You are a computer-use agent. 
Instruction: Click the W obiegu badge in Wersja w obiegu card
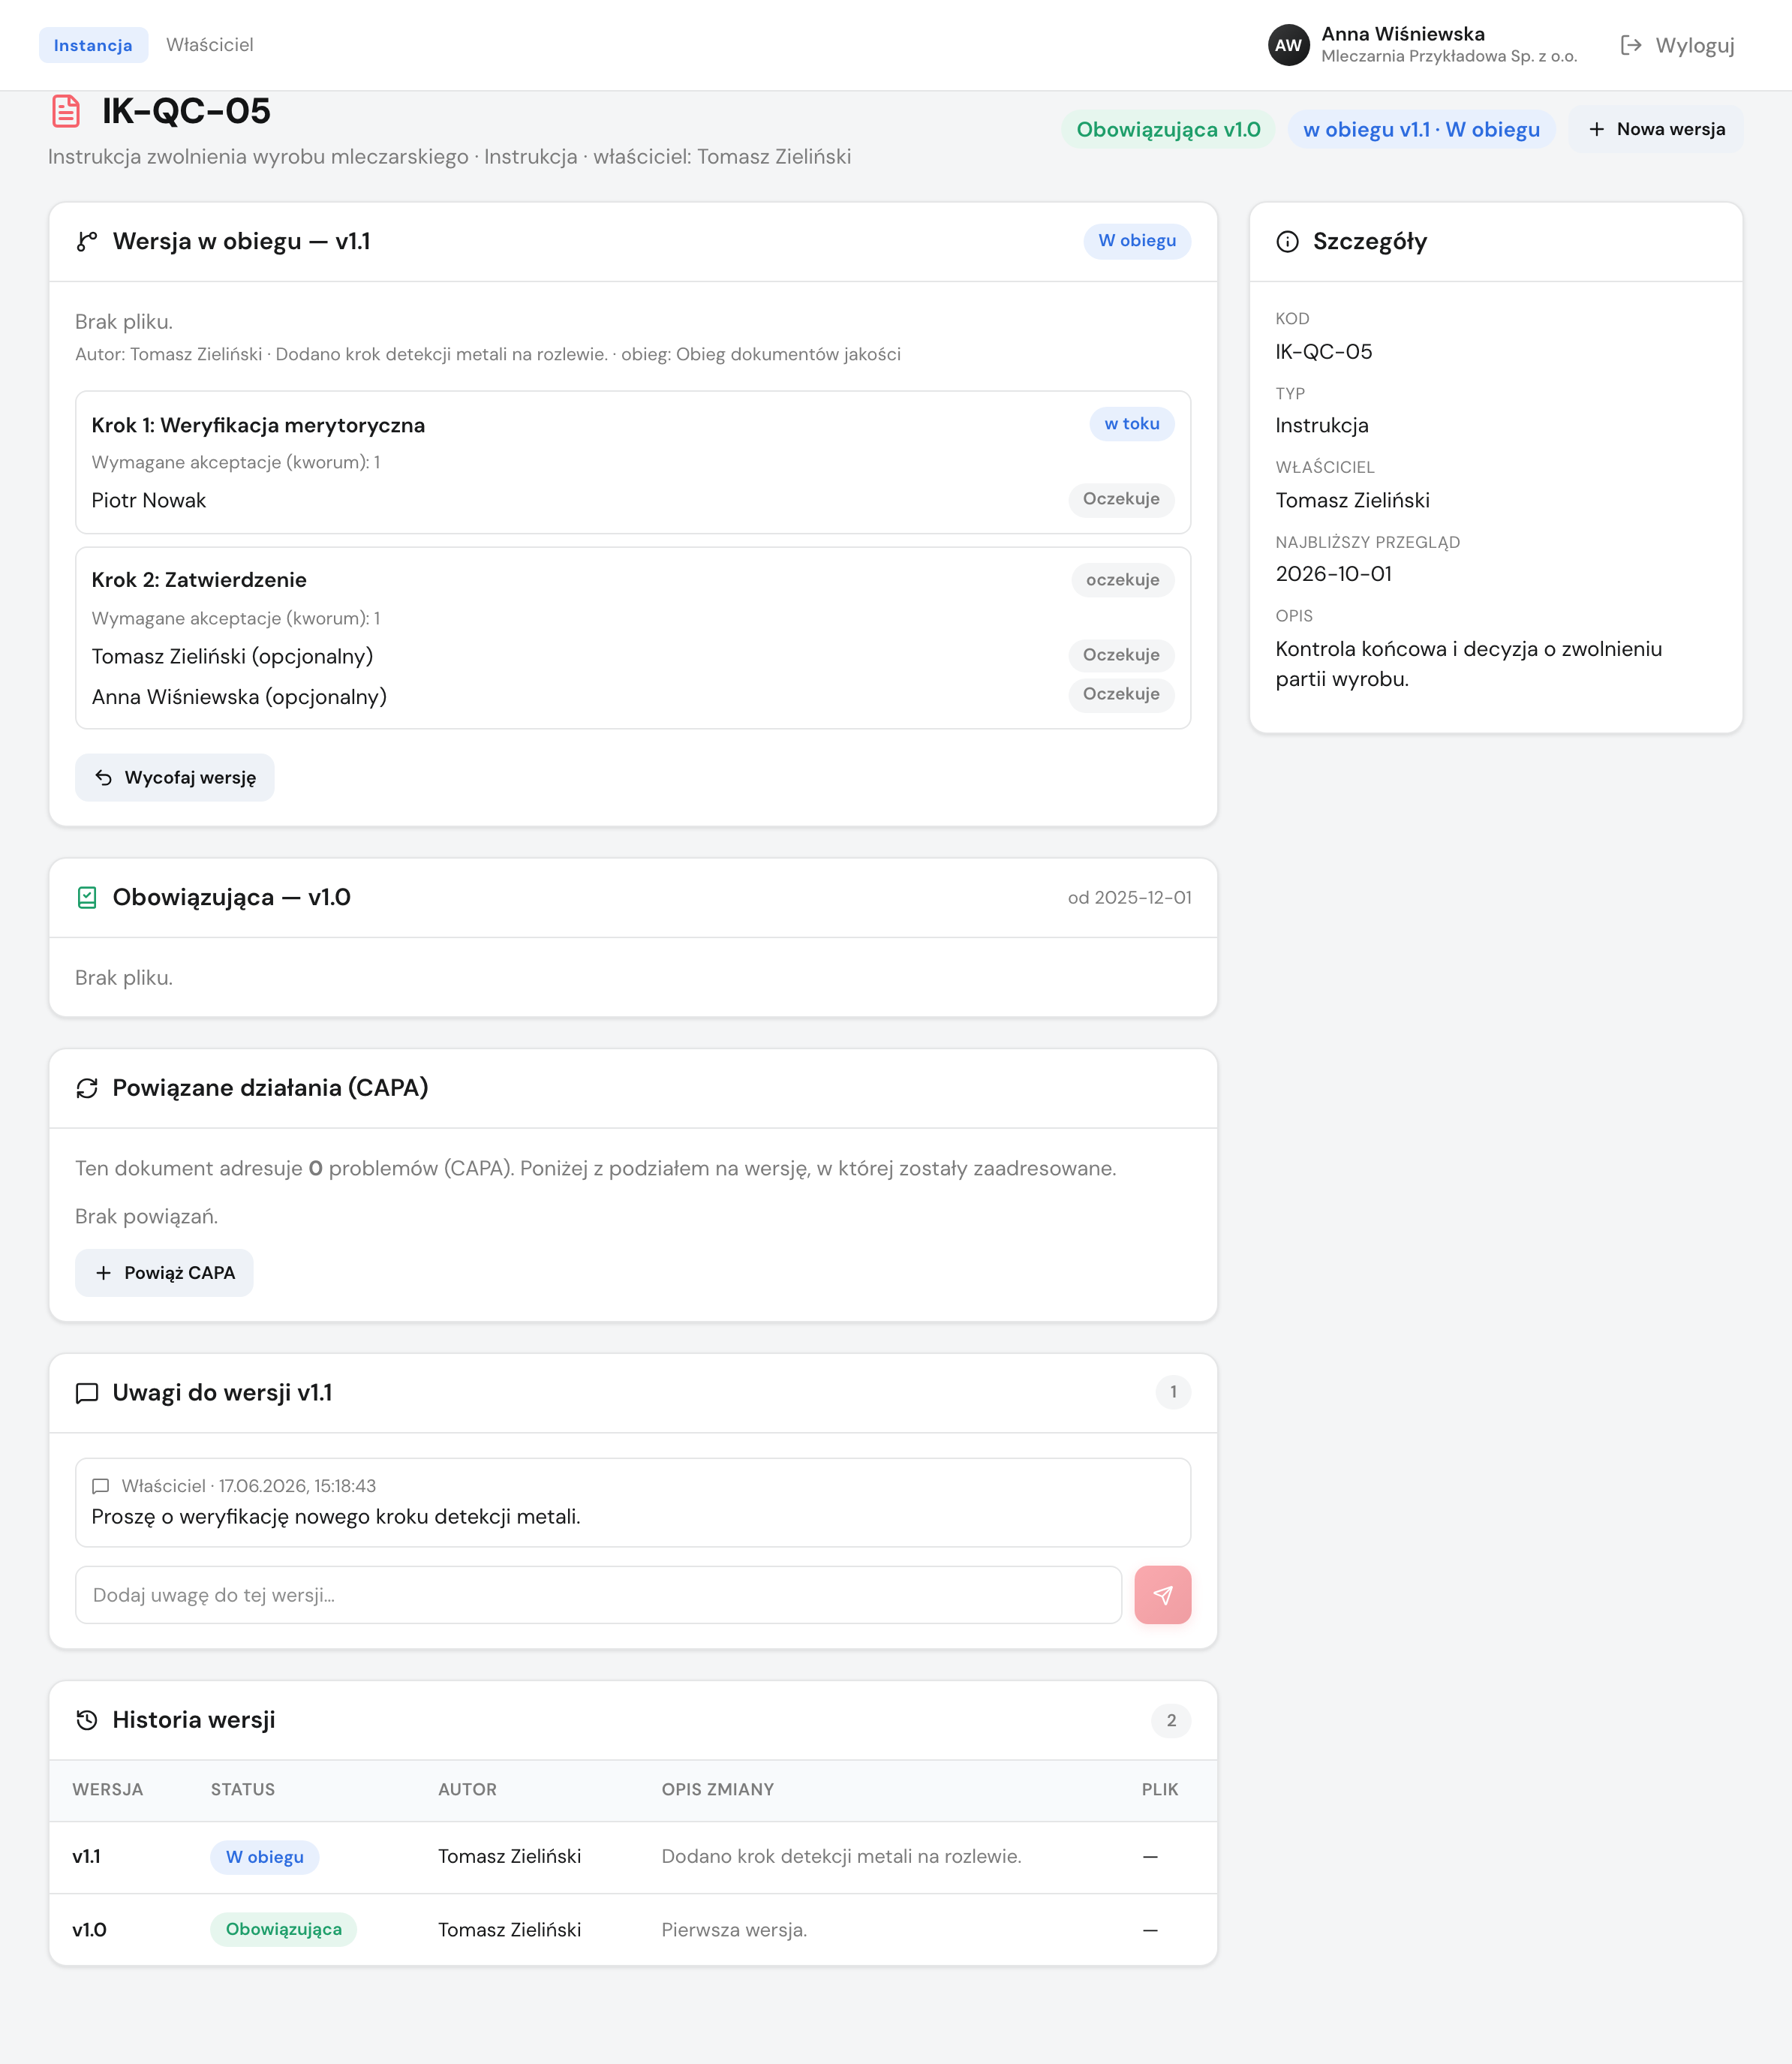1137,241
